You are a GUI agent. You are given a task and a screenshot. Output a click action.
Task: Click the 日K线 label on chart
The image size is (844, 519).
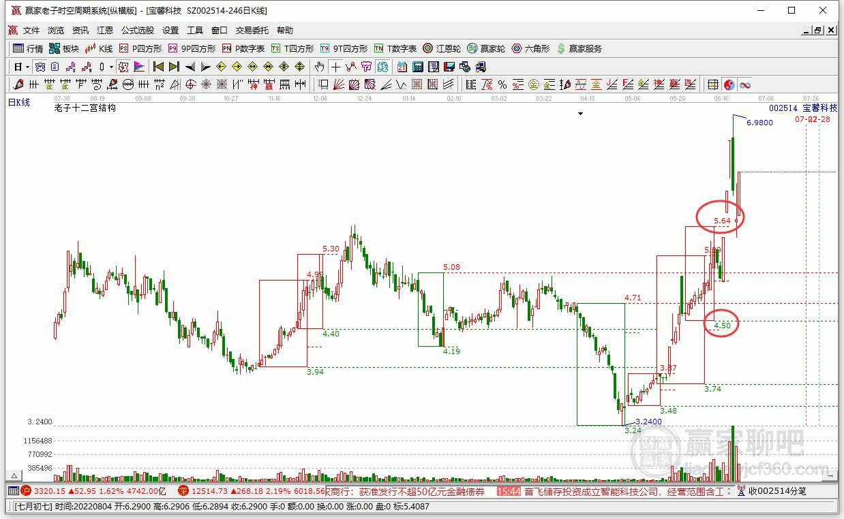[19, 102]
